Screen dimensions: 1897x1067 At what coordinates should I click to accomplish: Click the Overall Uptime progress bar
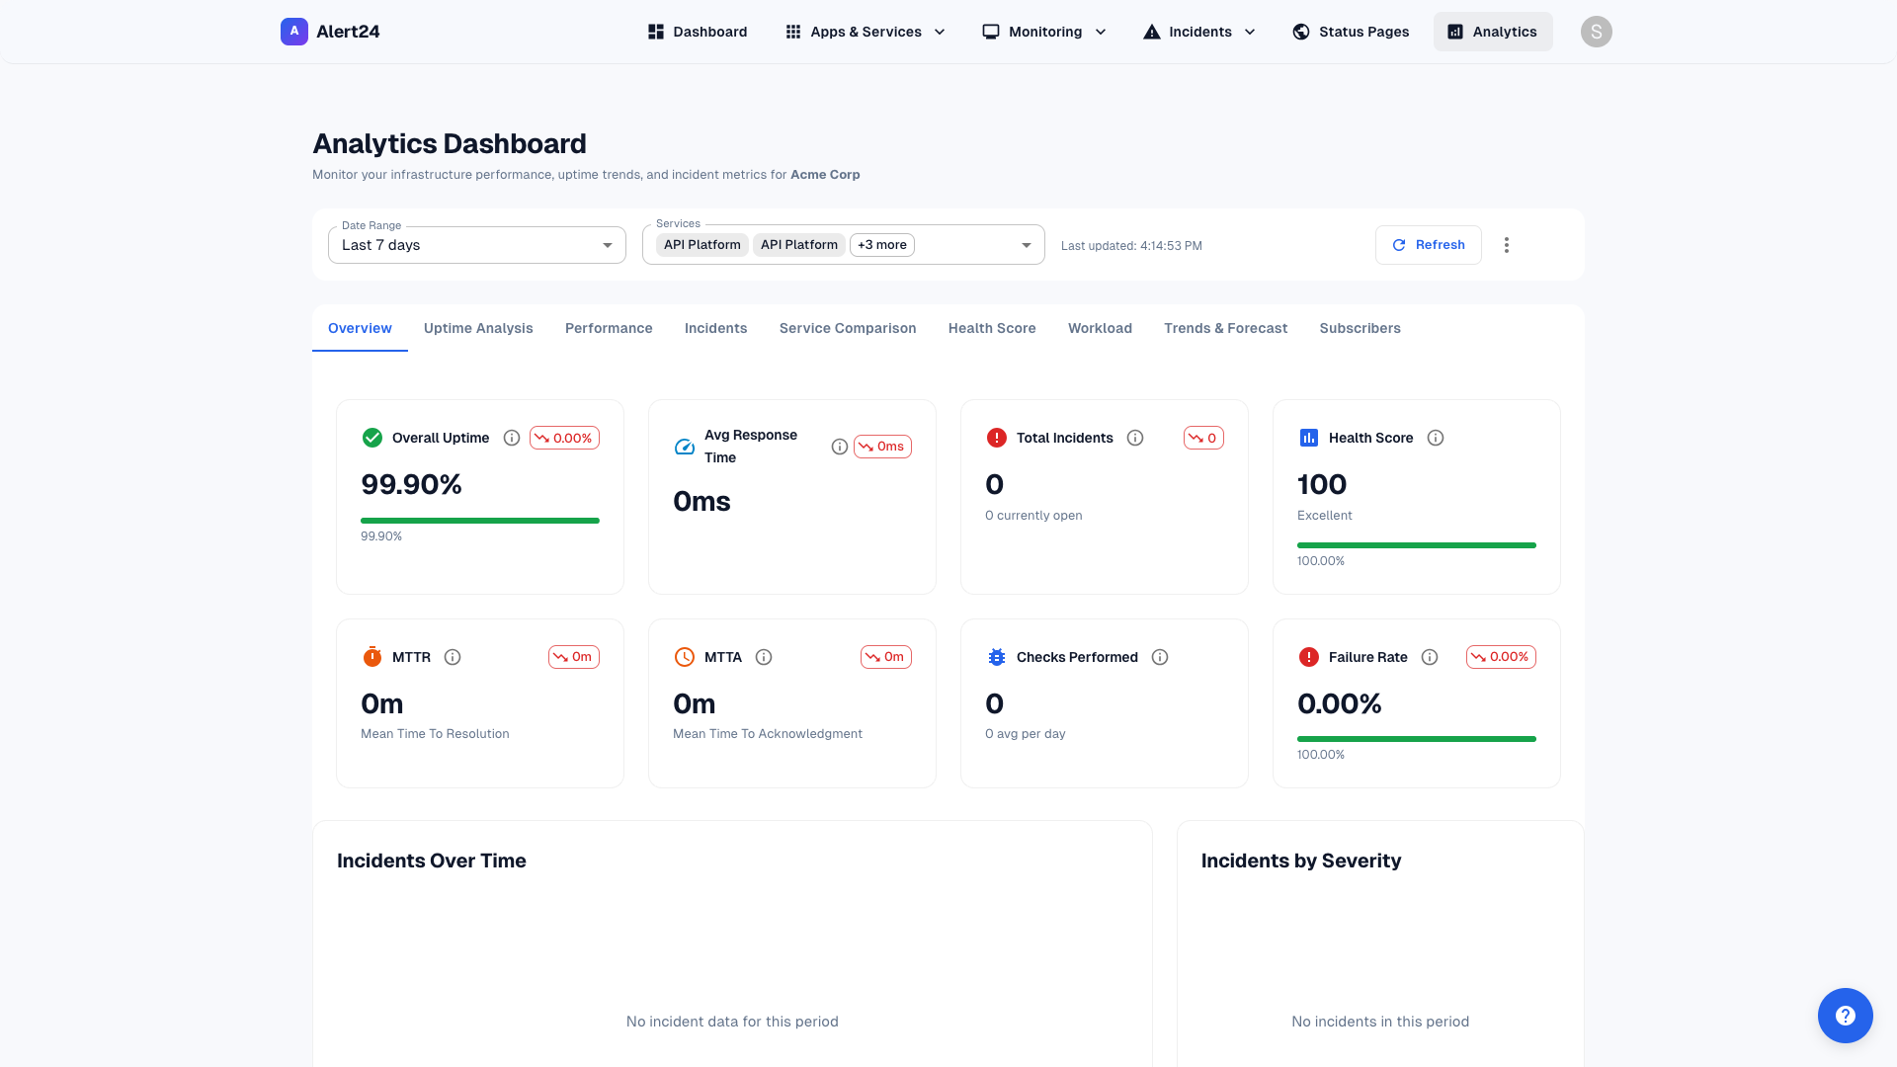[x=480, y=520]
